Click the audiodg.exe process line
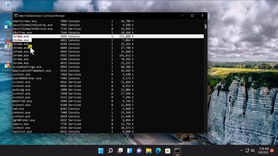The height and width of the screenshot is (156, 278). pyautogui.click(x=73, y=90)
